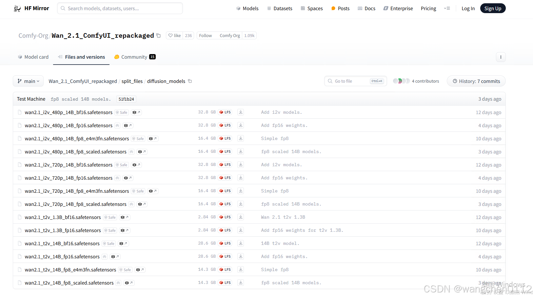Download wan2.1_t2v_14B_fp8_scaled.safetensors via download icon
The image size is (533, 298).
click(241, 283)
